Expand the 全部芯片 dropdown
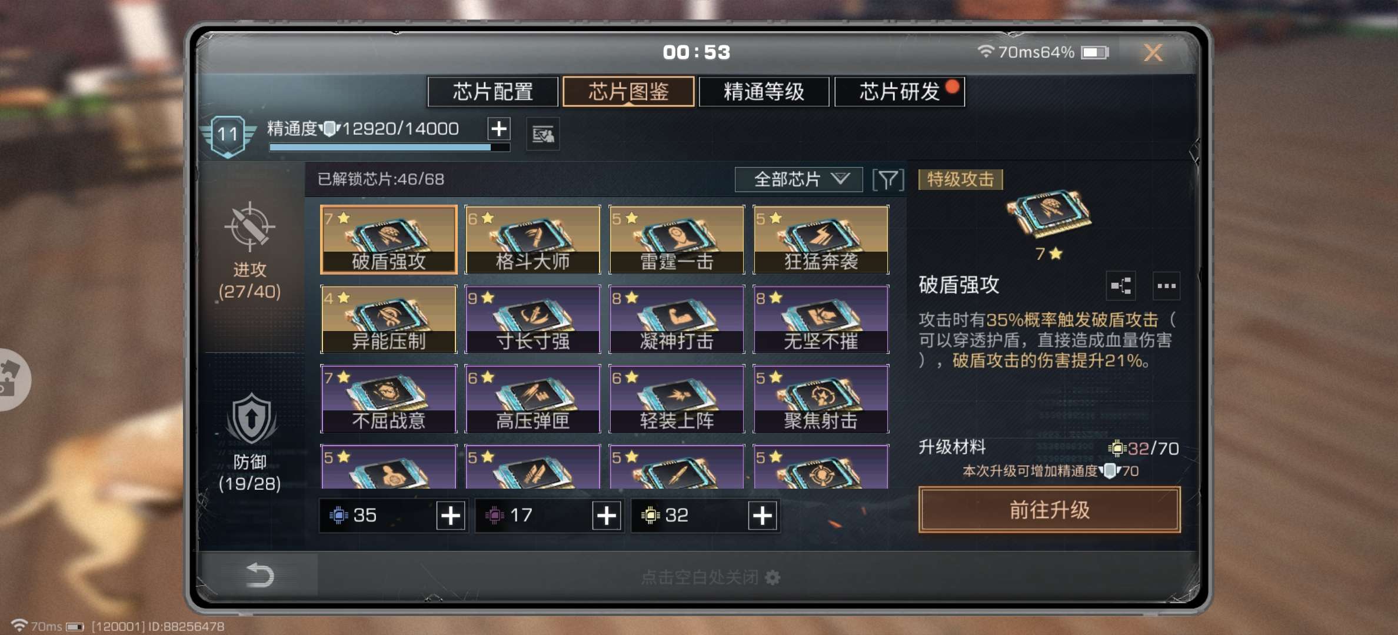Viewport: 1398px width, 635px height. tap(798, 179)
